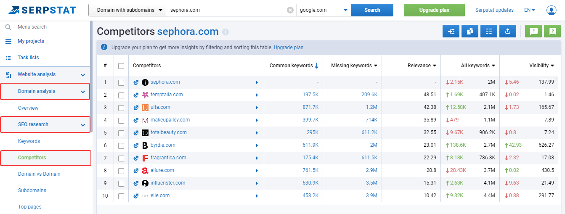Click the Website analysis chart icon
Screen dimensions: 565x214
coord(8,75)
